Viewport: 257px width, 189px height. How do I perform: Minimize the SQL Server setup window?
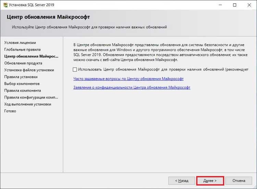(x=220, y=5)
